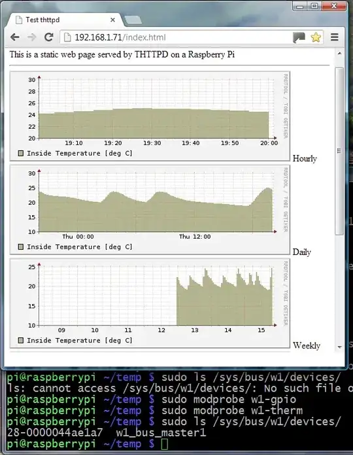
Task: Click w1_bus_master1 in terminal output
Action: point(161,432)
